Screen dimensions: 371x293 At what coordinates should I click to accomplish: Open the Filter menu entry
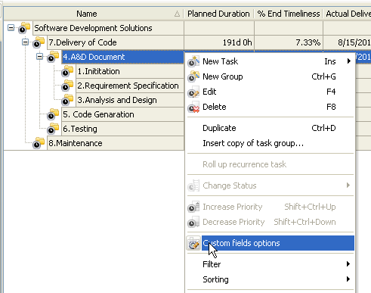coord(270,264)
